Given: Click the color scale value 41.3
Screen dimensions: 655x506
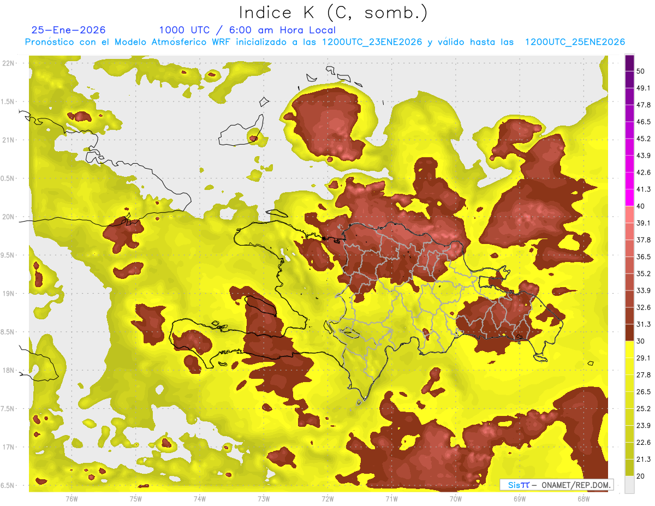Looking at the screenshot, I should click(644, 189).
